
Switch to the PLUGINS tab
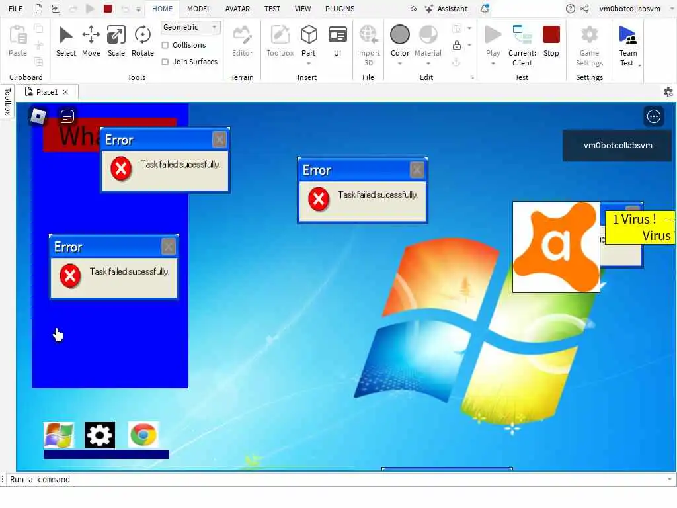(340, 9)
